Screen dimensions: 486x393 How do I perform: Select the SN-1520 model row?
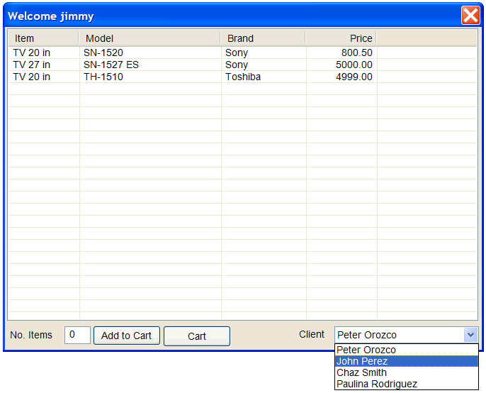point(242,52)
